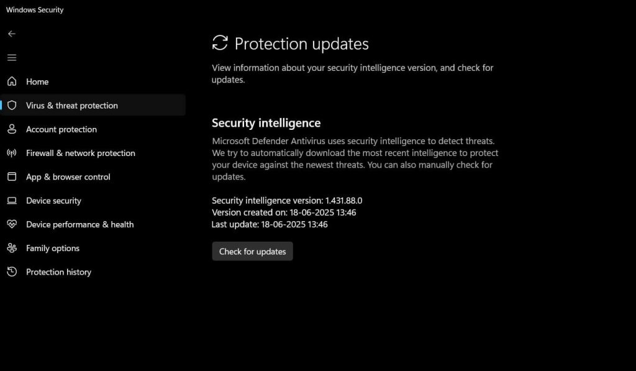The width and height of the screenshot is (636, 371).
Task: Open the Account protection page
Action: (x=61, y=129)
